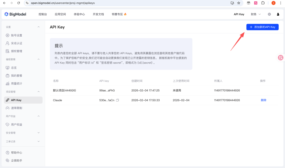Viewport: 285px width, 168px height.
Task: Click the 企微助手 chat icon
Action: pos(7,160)
